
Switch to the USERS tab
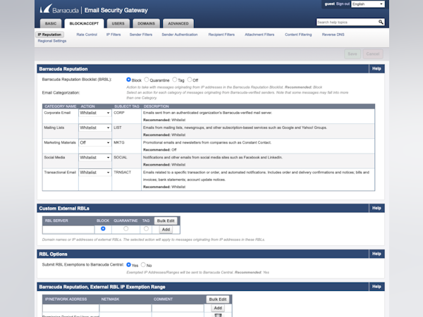[x=118, y=23]
